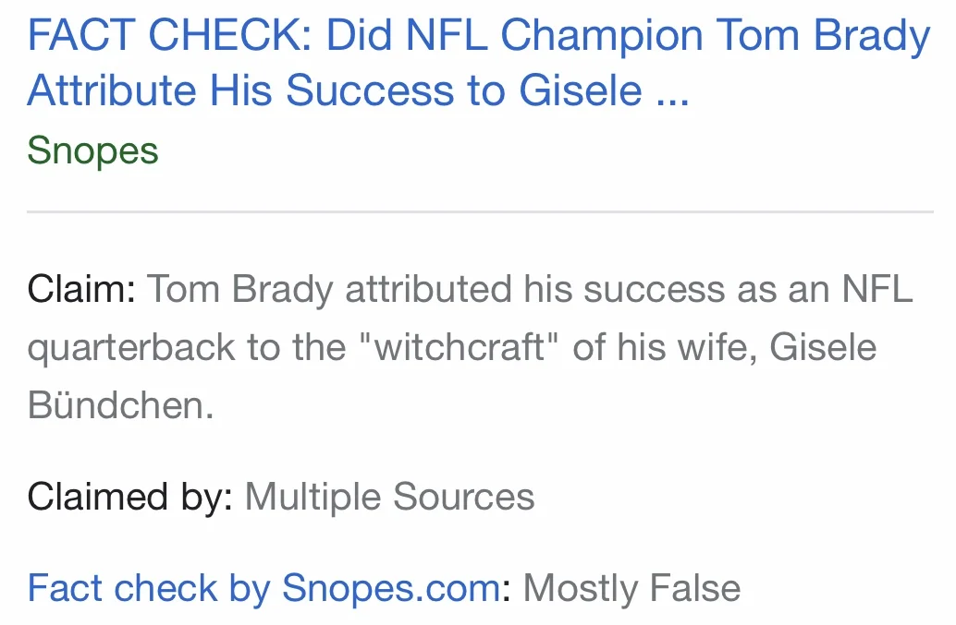
Task: Select the "Multiple Sources" text
Action: (x=389, y=497)
